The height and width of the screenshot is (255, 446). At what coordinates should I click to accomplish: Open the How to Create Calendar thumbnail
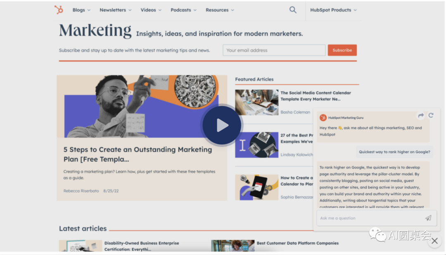point(256,187)
